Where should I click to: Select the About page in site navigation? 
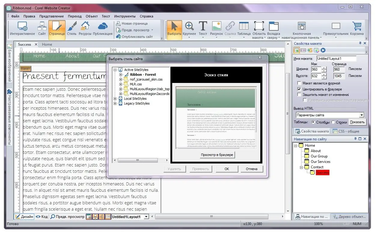[316, 151]
